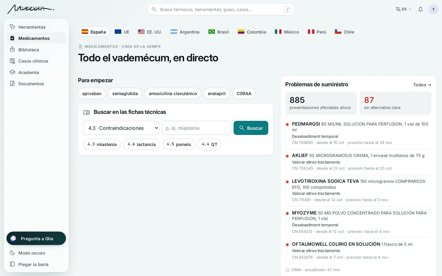Click the 87 sin alternativa clara card
The height and width of the screenshot is (276, 442).
tap(395, 103)
